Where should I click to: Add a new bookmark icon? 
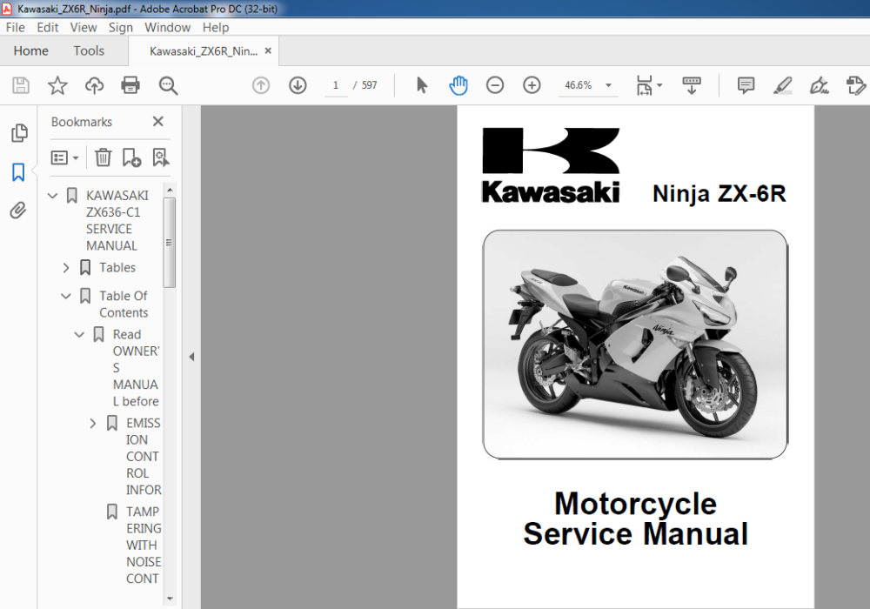pyautogui.click(x=131, y=157)
